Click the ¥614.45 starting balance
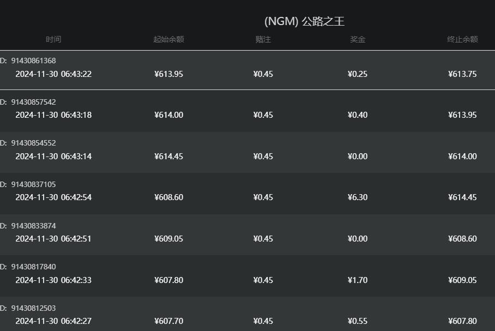Image resolution: width=495 pixels, height=331 pixels. click(168, 157)
